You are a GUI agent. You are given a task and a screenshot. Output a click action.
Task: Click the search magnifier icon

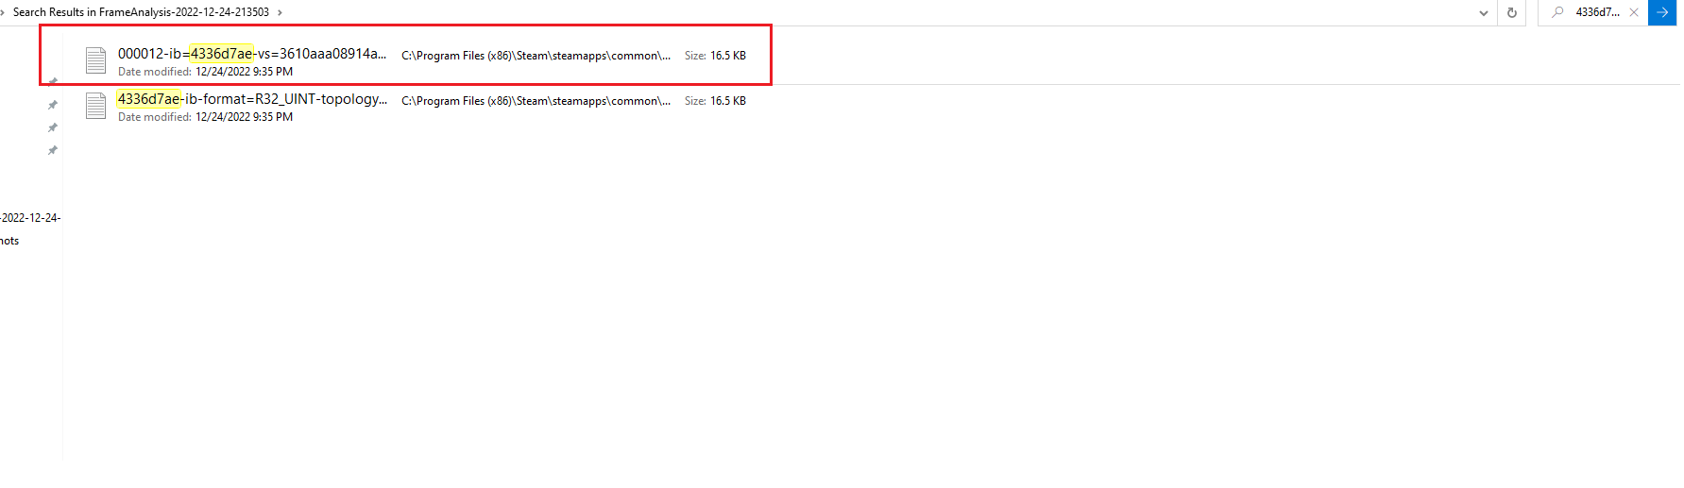1557,12
